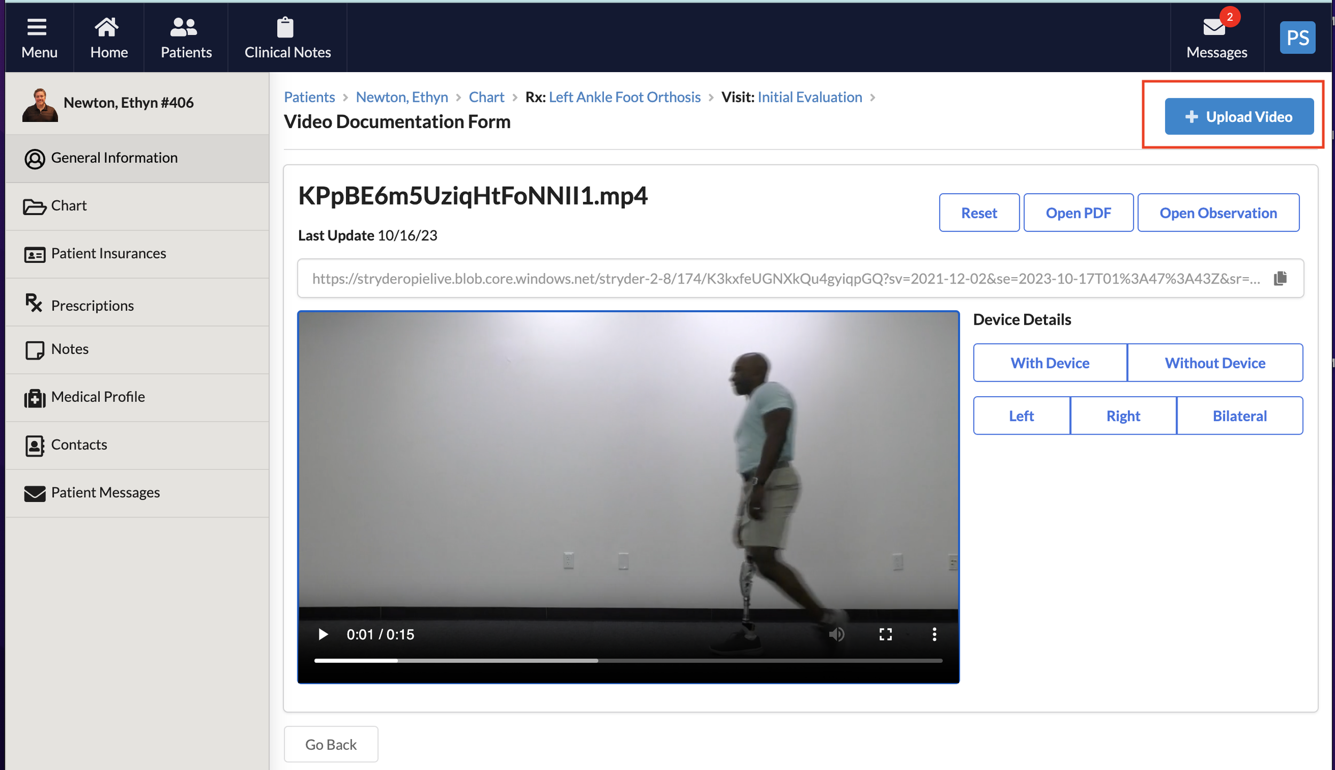Click the PS user avatar
Image resolution: width=1335 pixels, height=770 pixels.
[1297, 37]
